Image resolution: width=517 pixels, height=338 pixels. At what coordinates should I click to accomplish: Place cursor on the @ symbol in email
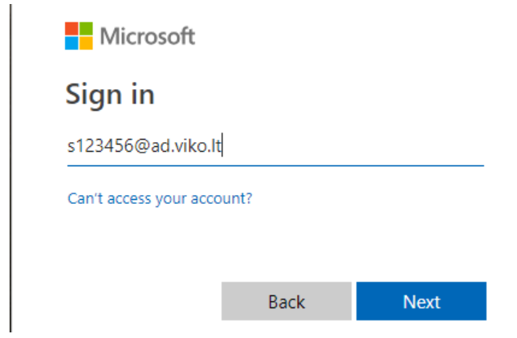click(142, 146)
